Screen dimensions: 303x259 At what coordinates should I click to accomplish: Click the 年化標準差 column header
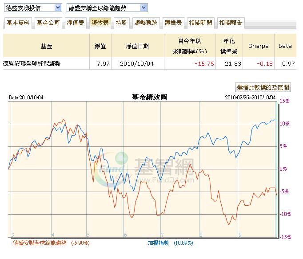229,46
